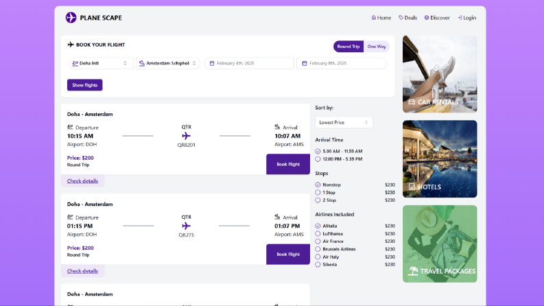The height and width of the screenshot is (306, 544).
Task: Select arrival time 12.00 PM - 5.59 PM
Action: coord(318,159)
